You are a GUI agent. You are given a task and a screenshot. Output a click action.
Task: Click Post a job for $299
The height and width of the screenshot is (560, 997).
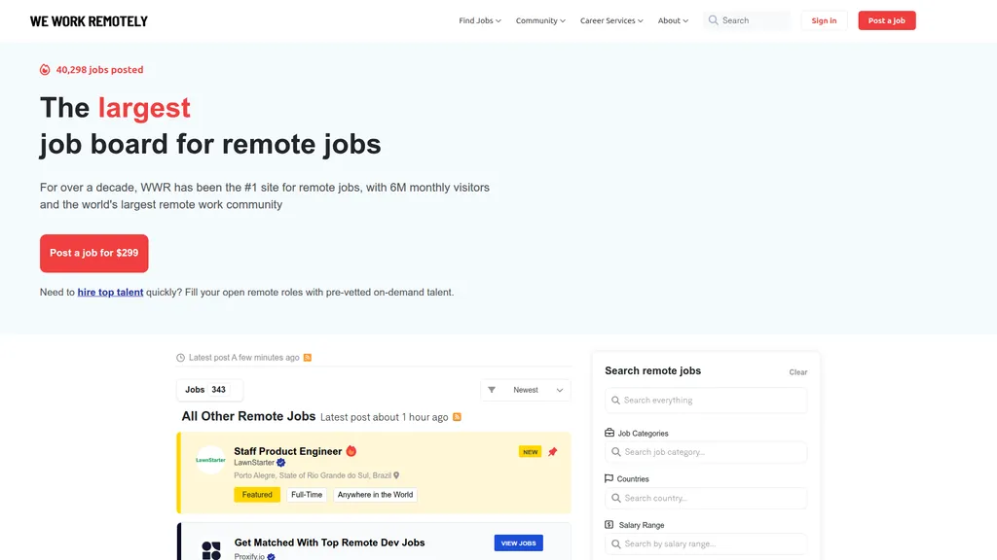94,254
